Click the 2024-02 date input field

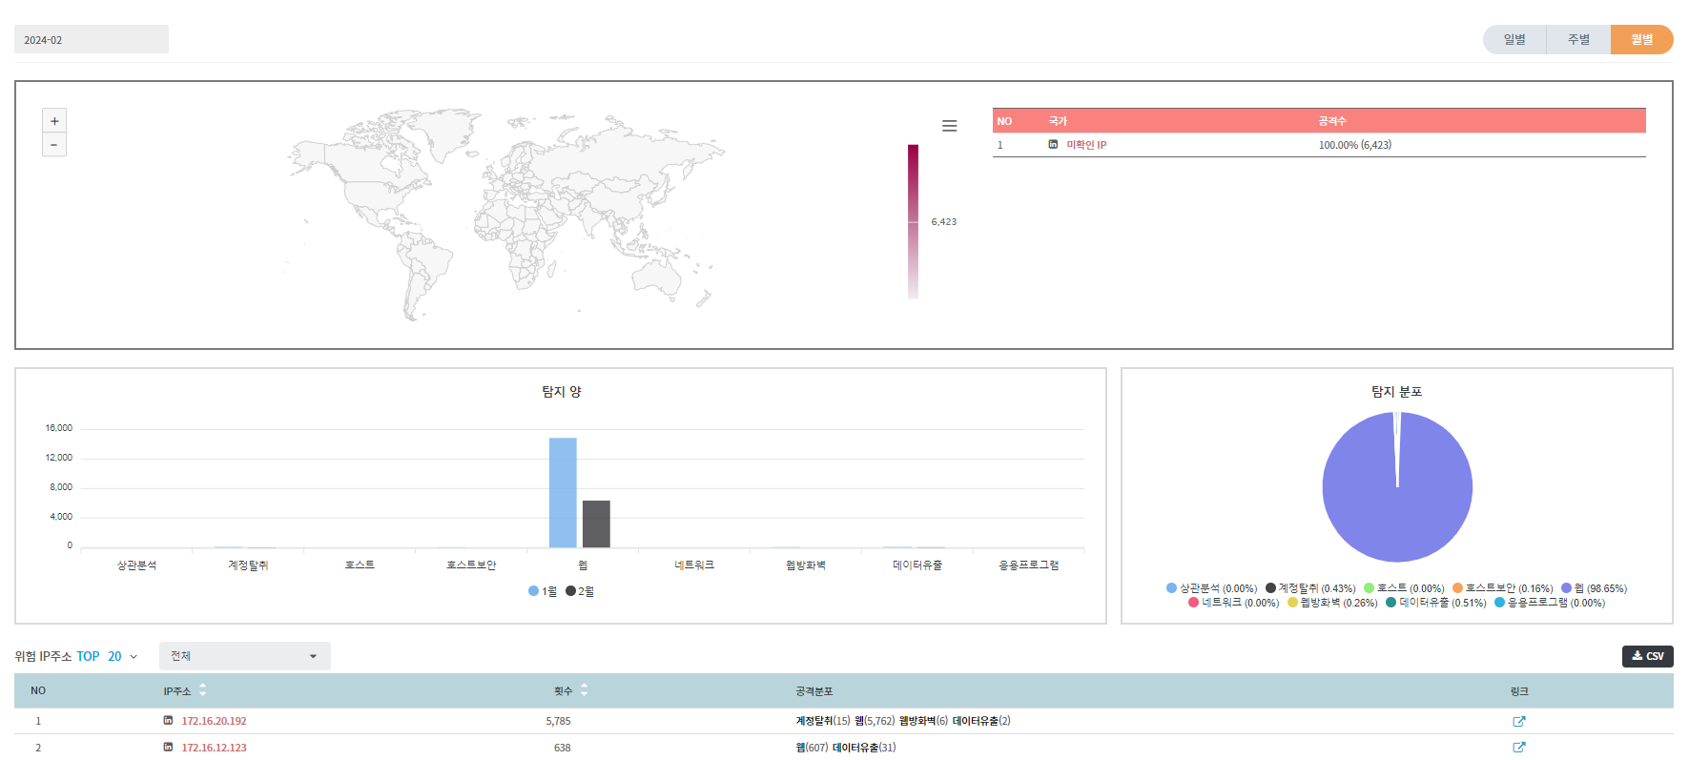click(92, 40)
